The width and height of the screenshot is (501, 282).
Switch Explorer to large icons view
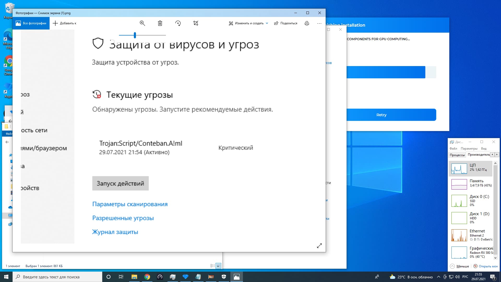tap(219, 266)
